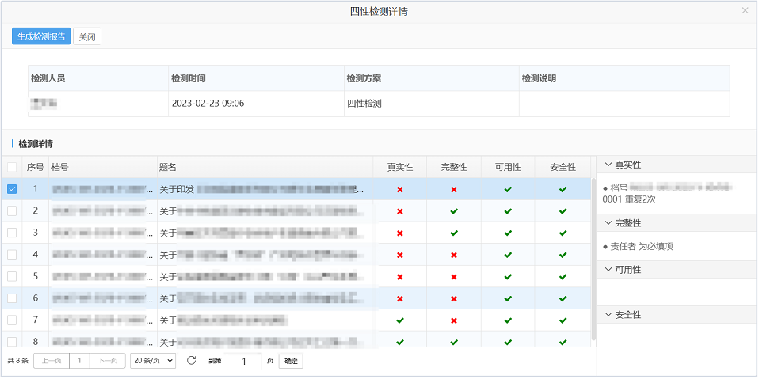Click the 题名 column header
The image size is (759, 379).
pos(167,167)
